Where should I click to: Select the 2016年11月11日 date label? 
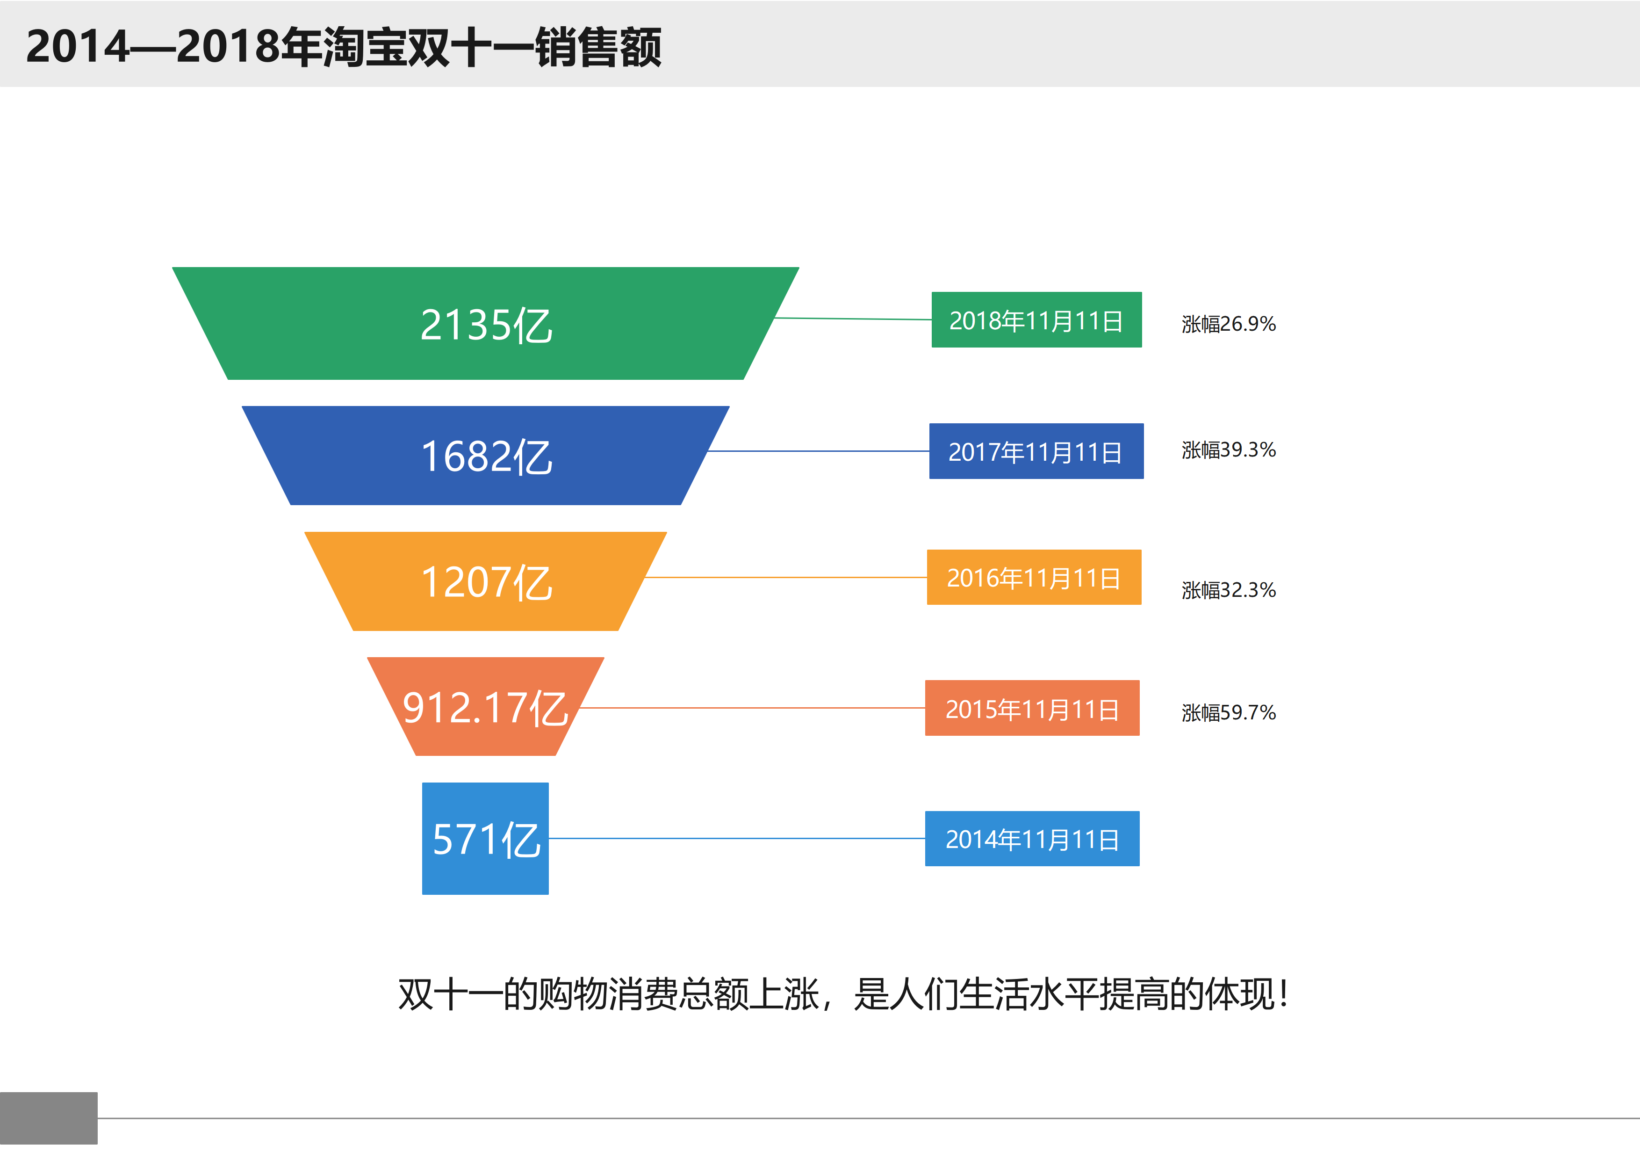pyautogui.click(x=1034, y=578)
